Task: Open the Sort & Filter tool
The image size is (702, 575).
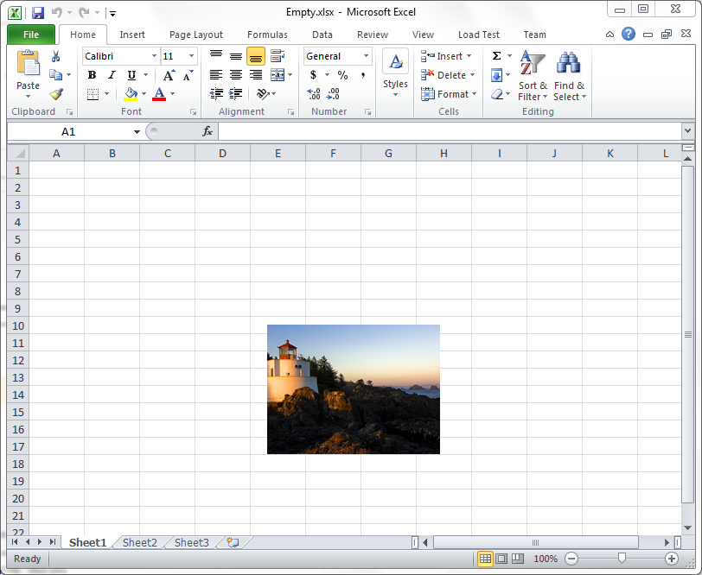Action: tap(533, 75)
